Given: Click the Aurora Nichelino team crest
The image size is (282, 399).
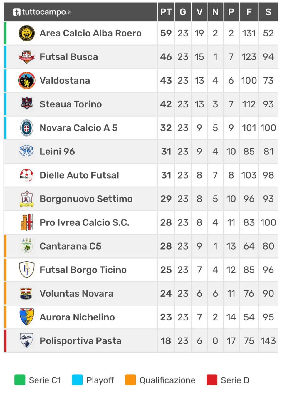Looking at the screenshot, I should coord(27,317).
